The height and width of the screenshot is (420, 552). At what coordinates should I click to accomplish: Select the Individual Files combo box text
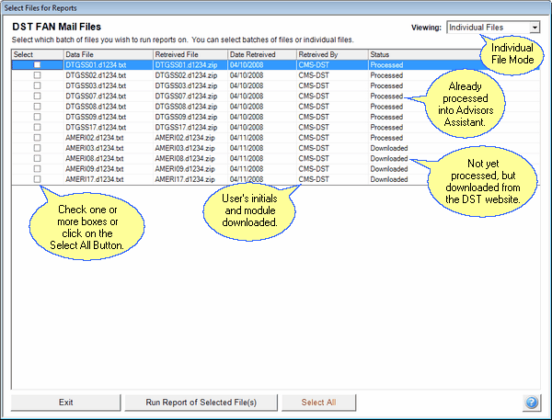click(x=476, y=28)
